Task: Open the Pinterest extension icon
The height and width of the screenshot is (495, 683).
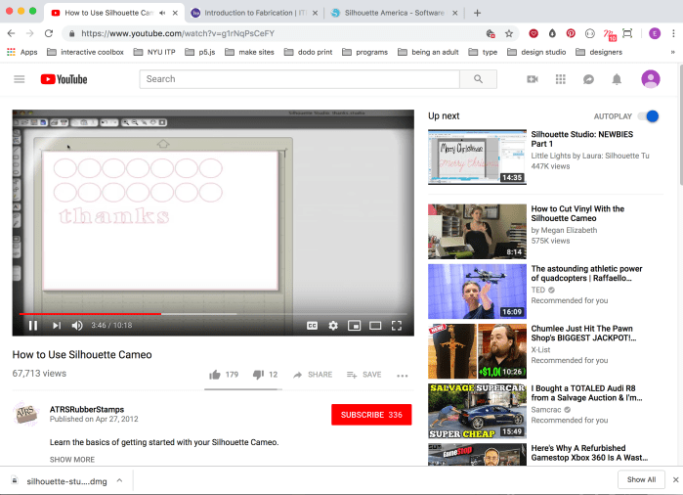Action: [x=571, y=33]
